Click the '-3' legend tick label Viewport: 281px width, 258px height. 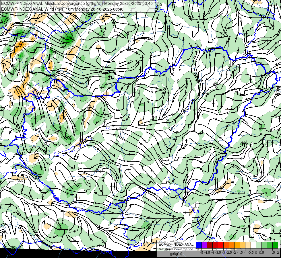[x=224, y=253]
